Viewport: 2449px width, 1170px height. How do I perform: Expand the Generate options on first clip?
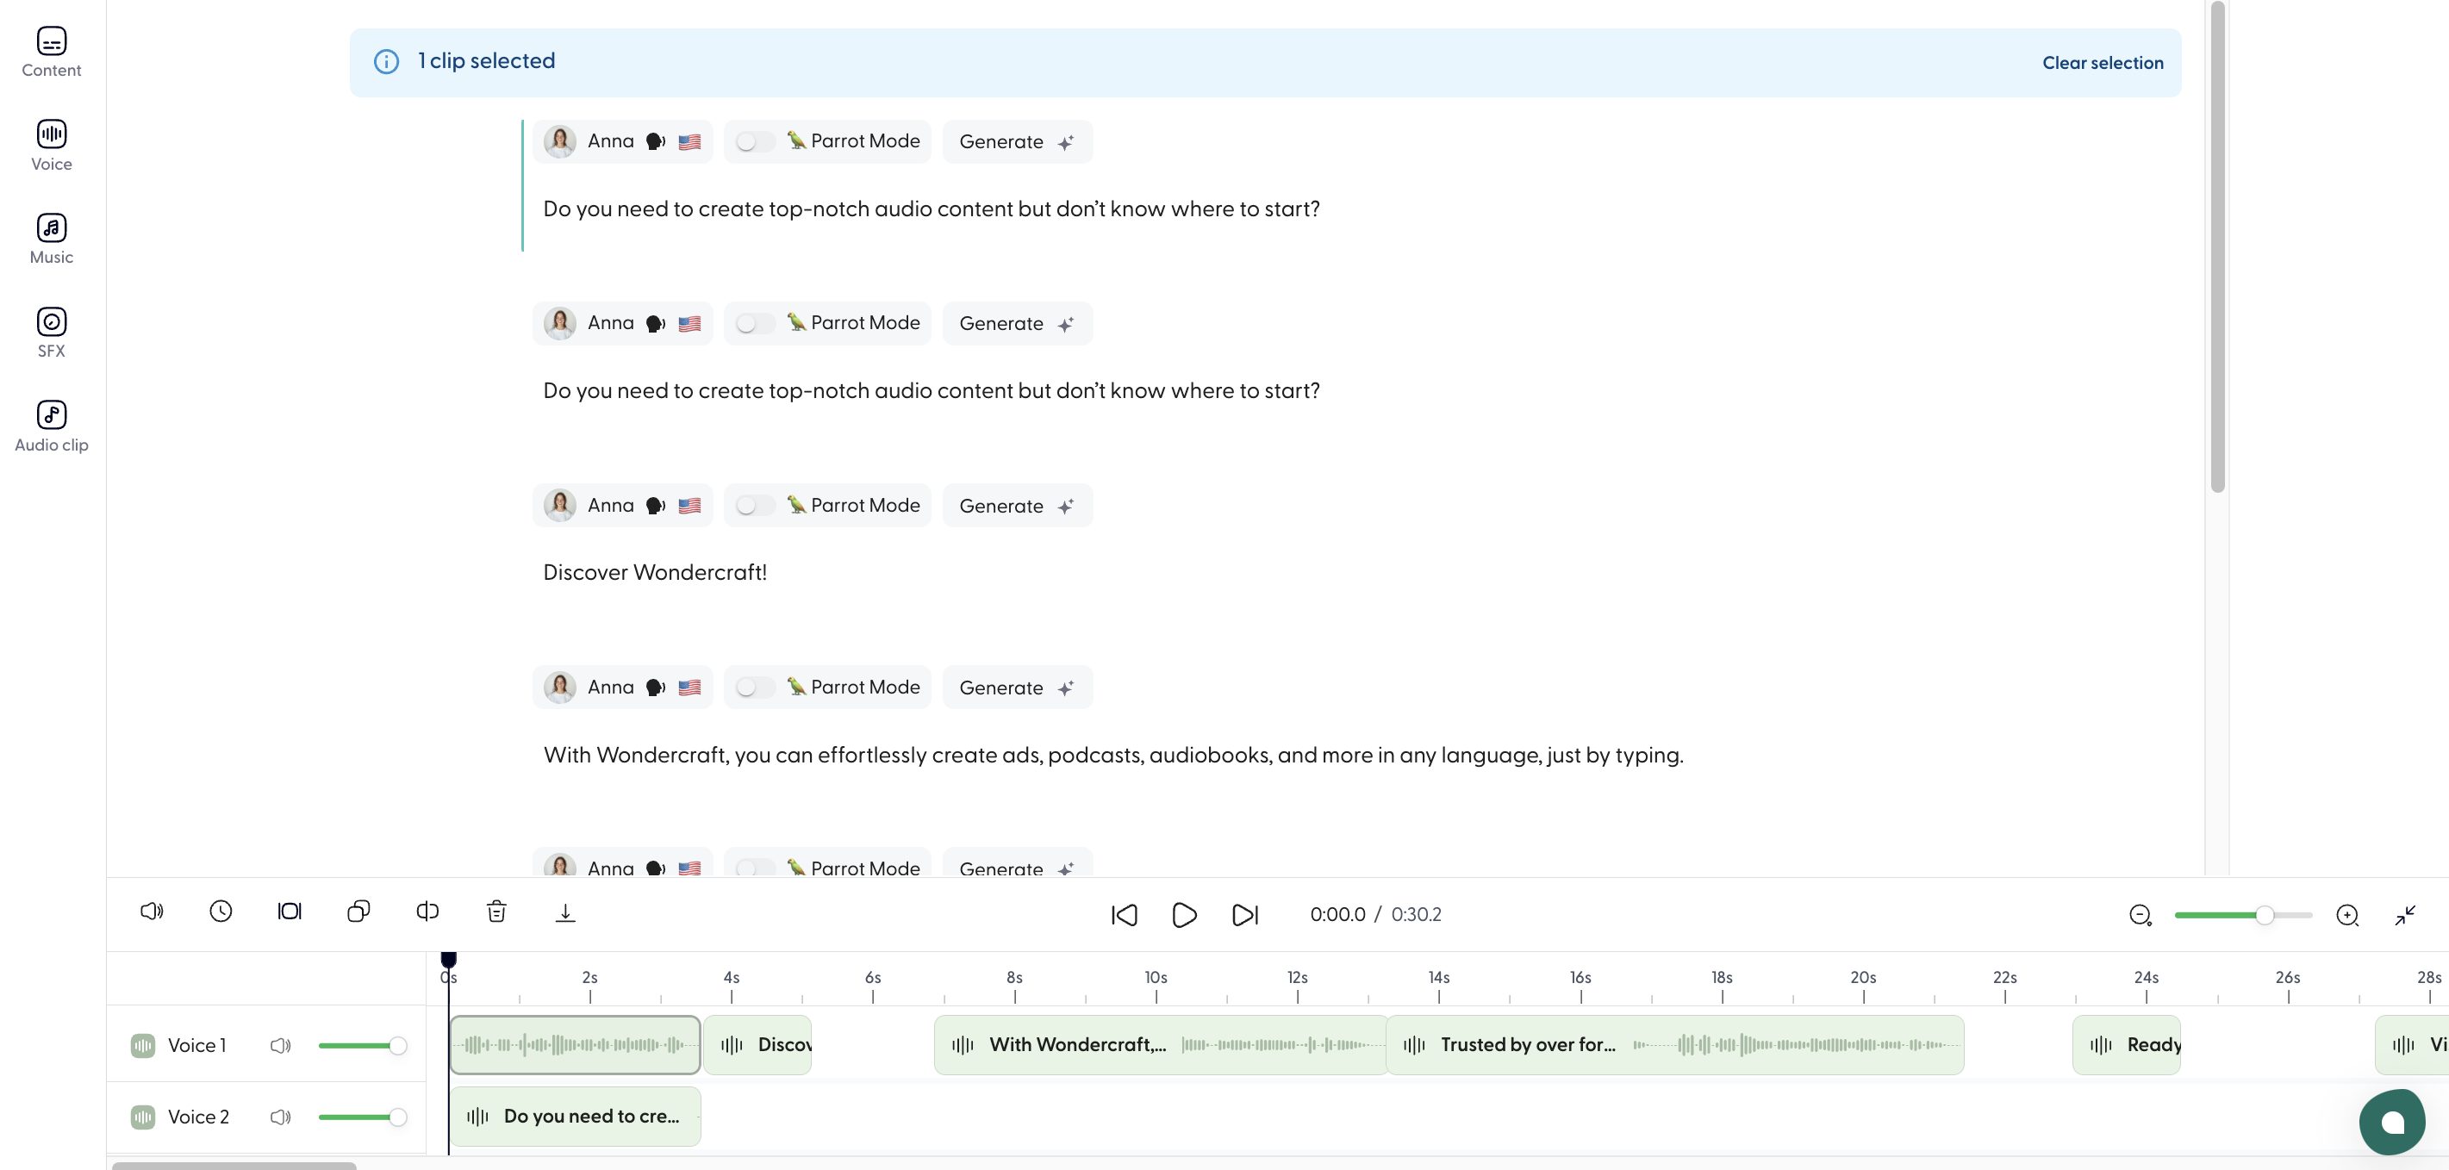click(x=1063, y=140)
